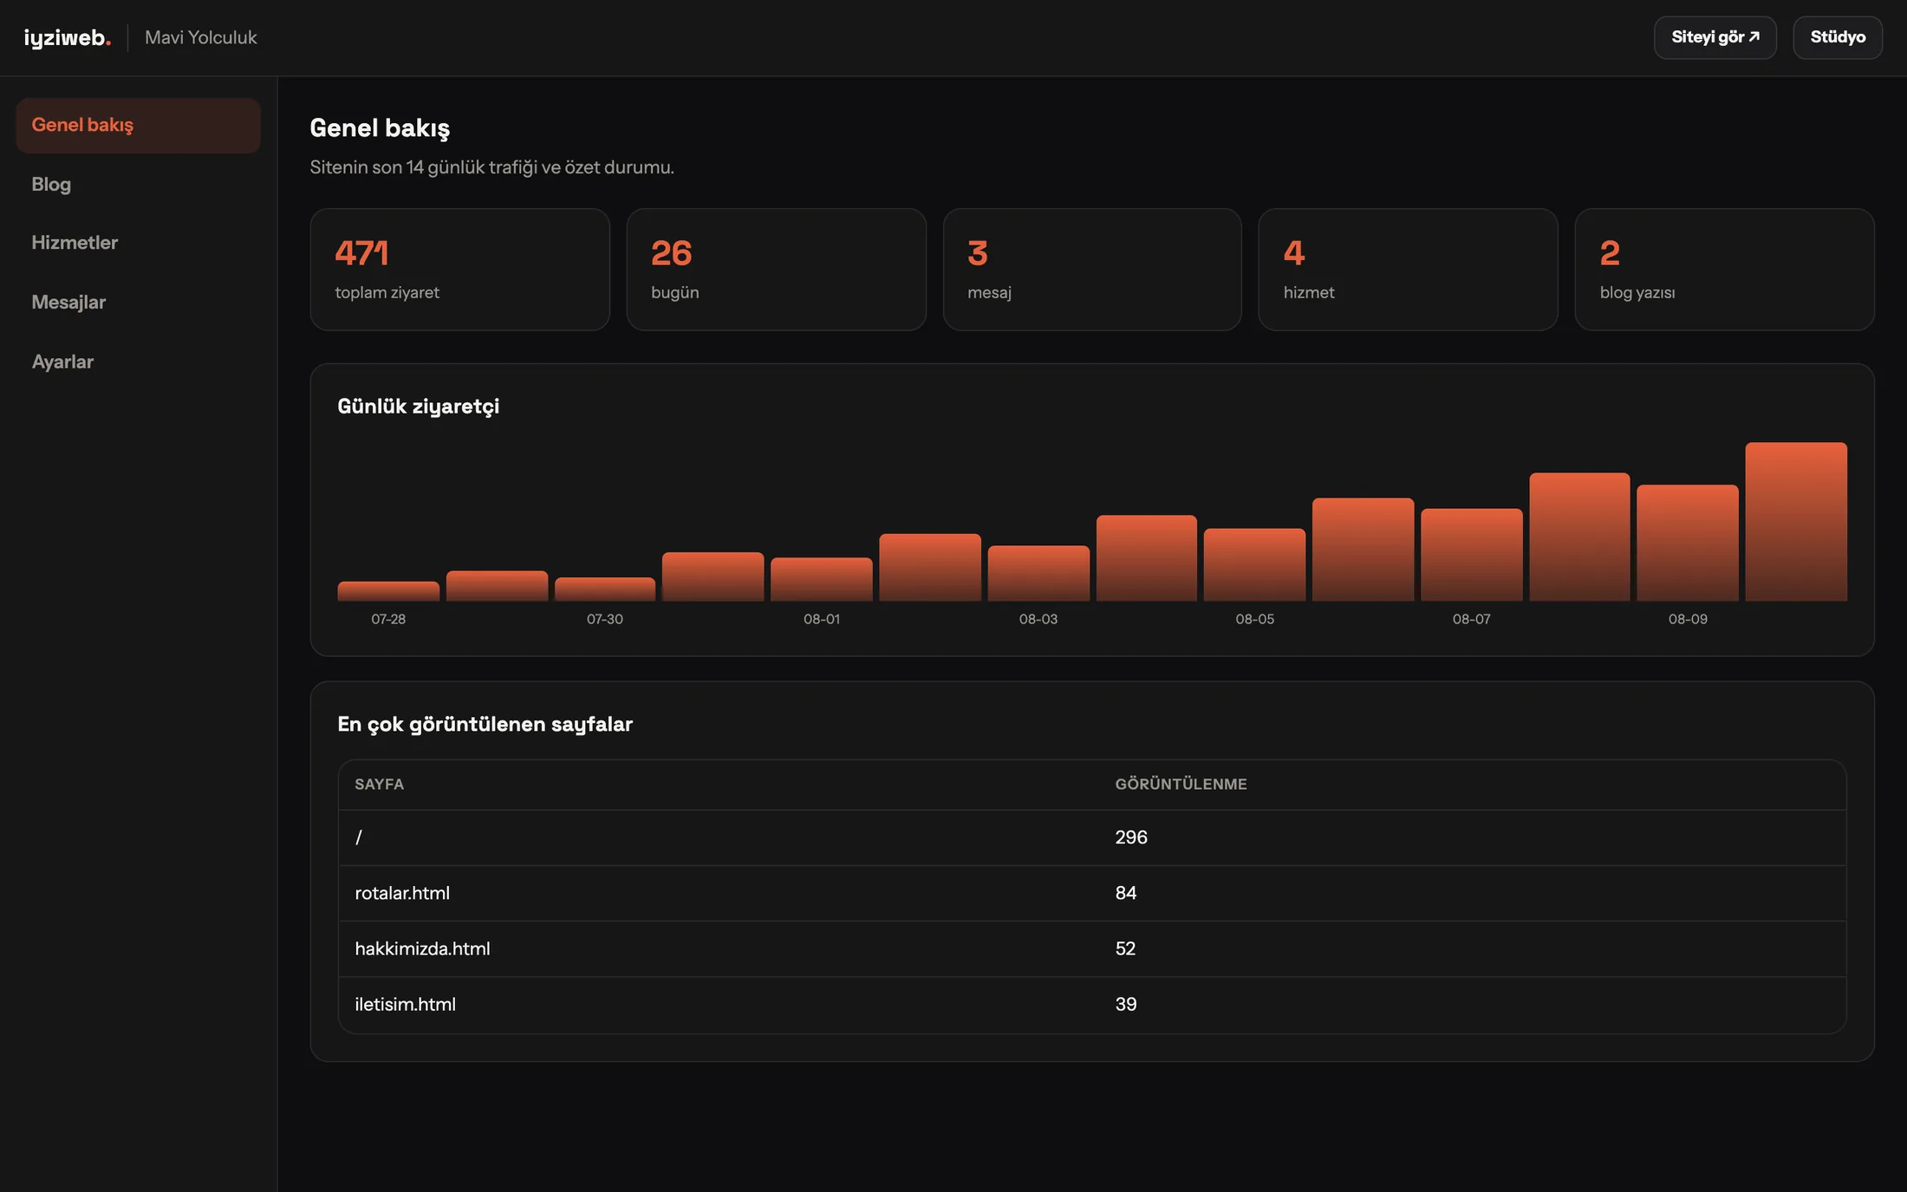Viewport: 1907px width, 1192px height.
Task: Select the 4 hizmet stat card
Action: pos(1408,269)
